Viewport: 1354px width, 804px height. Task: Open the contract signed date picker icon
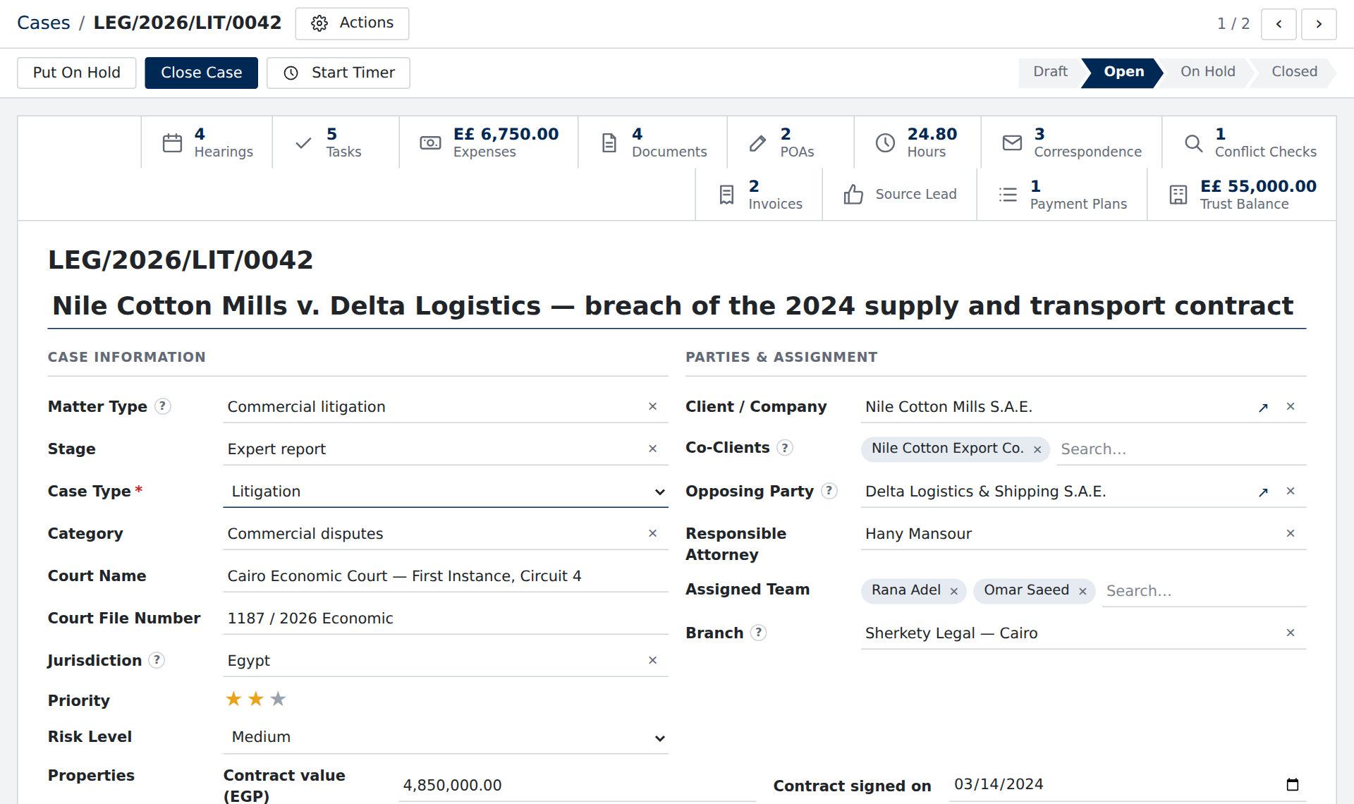point(1292,784)
